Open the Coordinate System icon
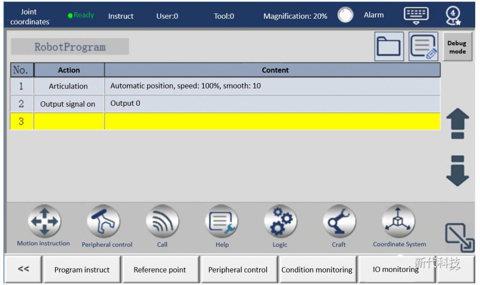This screenshot has width=480, height=285. click(x=398, y=221)
